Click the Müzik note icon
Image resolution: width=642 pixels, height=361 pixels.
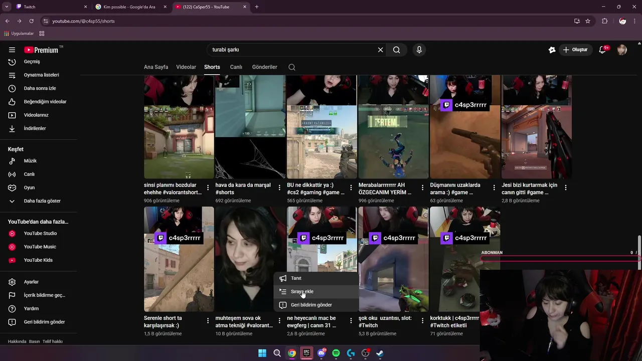pyautogui.click(x=12, y=161)
